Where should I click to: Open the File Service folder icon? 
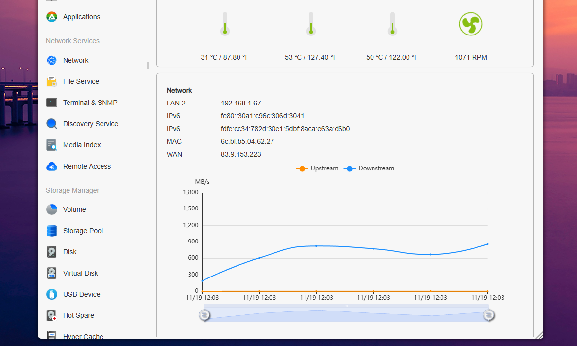52,81
